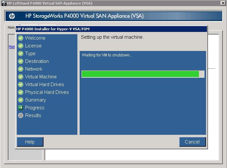Select the Virtual Machine step label
The image size is (227, 168).
click(41, 77)
